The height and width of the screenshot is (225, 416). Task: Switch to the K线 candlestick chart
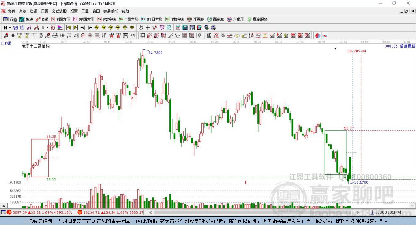pyautogui.click(x=42, y=19)
